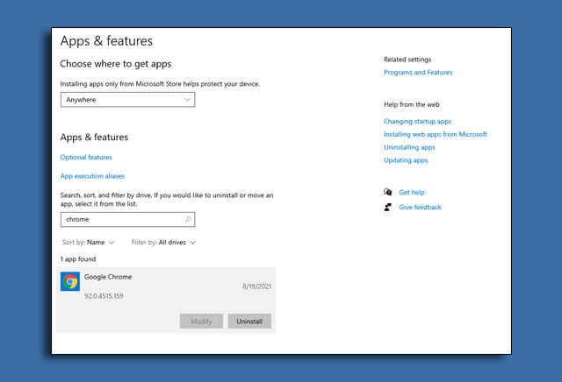The width and height of the screenshot is (562, 382).
Task: Click the Uninstalling apps help link
Action: [409, 147]
